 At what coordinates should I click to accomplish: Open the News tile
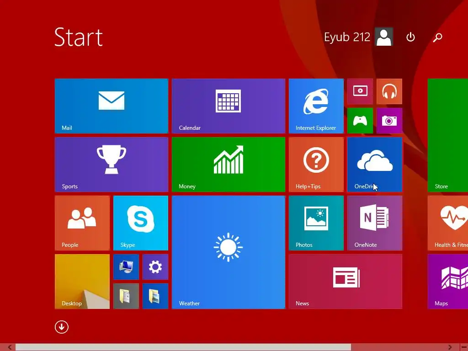[x=346, y=282]
